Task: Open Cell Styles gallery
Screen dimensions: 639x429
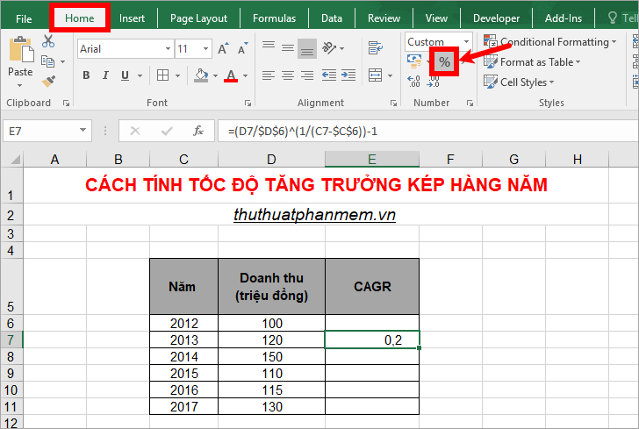Action: (519, 82)
